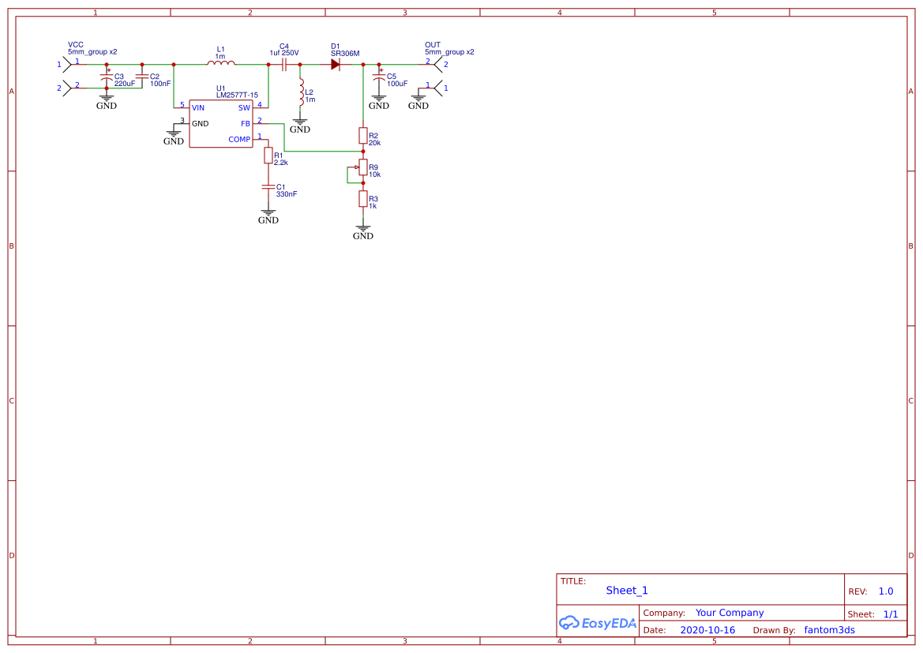Select the REV 1.0 value

pos(886,591)
